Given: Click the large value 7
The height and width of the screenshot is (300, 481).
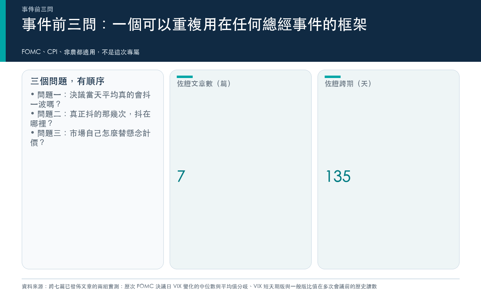Looking at the screenshot, I should (x=181, y=176).
